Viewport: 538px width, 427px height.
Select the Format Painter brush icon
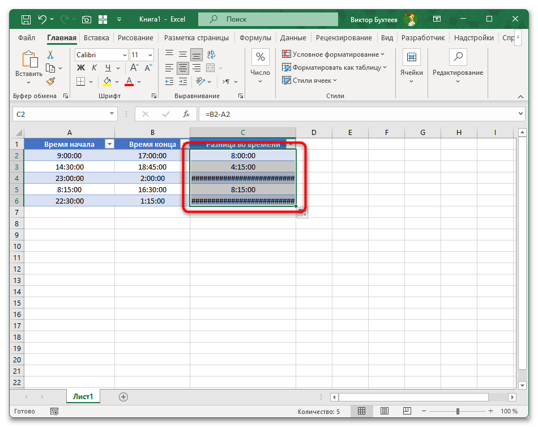tap(50, 81)
